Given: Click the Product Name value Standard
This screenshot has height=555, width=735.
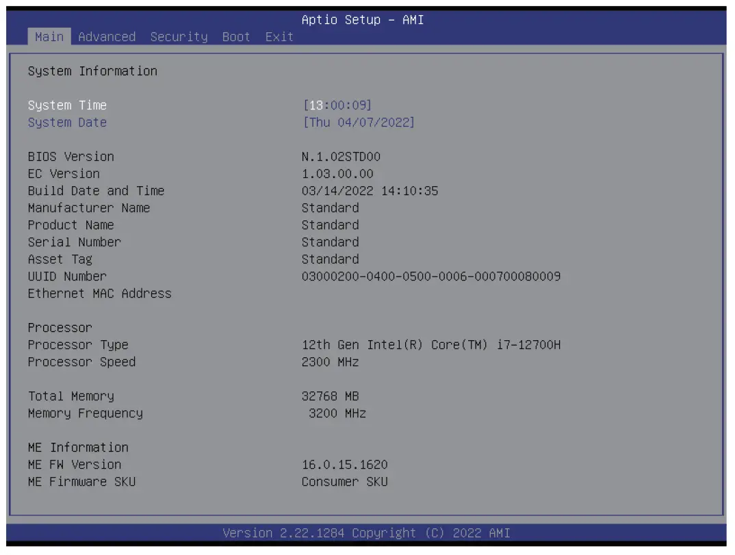Looking at the screenshot, I should click(331, 225).
